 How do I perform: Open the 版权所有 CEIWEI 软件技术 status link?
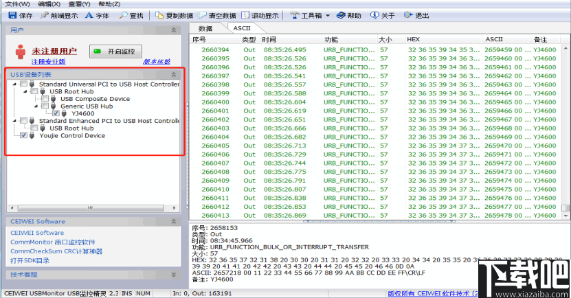pyautogui.click(x=433, y=293)
